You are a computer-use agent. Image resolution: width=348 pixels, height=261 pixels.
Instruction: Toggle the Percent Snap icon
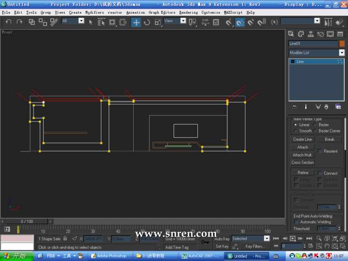tap(251, 22)
